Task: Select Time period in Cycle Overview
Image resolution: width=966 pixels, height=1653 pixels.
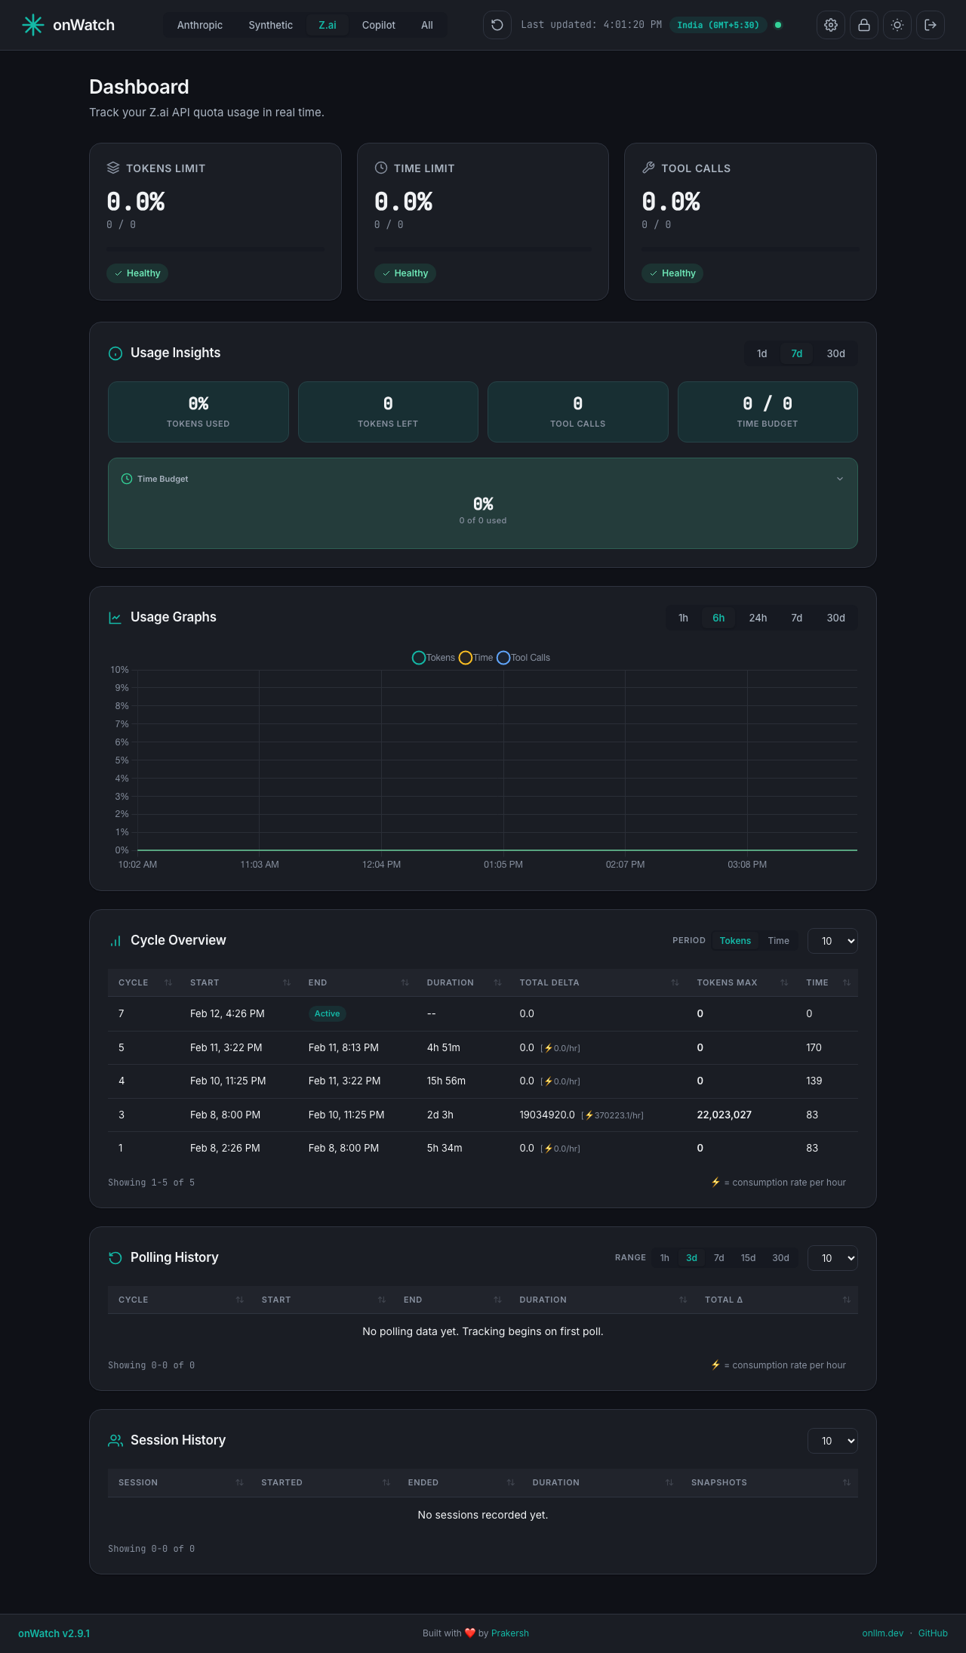Action: pyautogui.click(x=778, y=941)
